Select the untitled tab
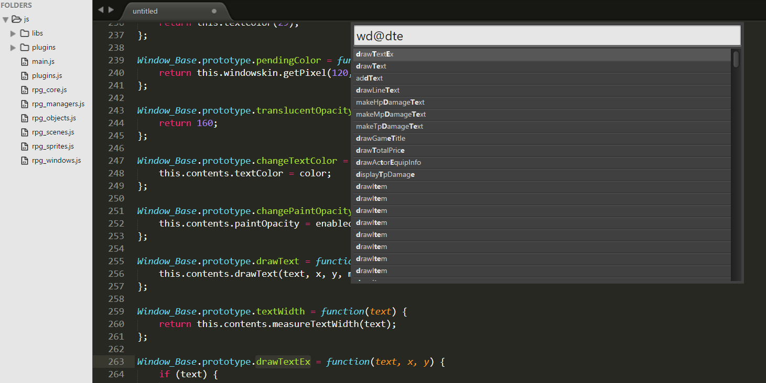This screenshot has width=766, height=383. pos(175,11)
